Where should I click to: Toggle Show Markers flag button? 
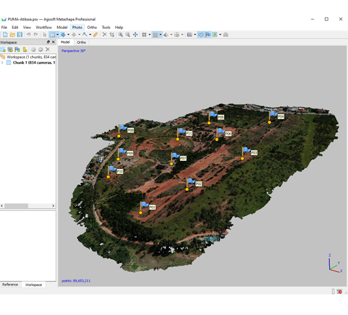click(208, 35)
